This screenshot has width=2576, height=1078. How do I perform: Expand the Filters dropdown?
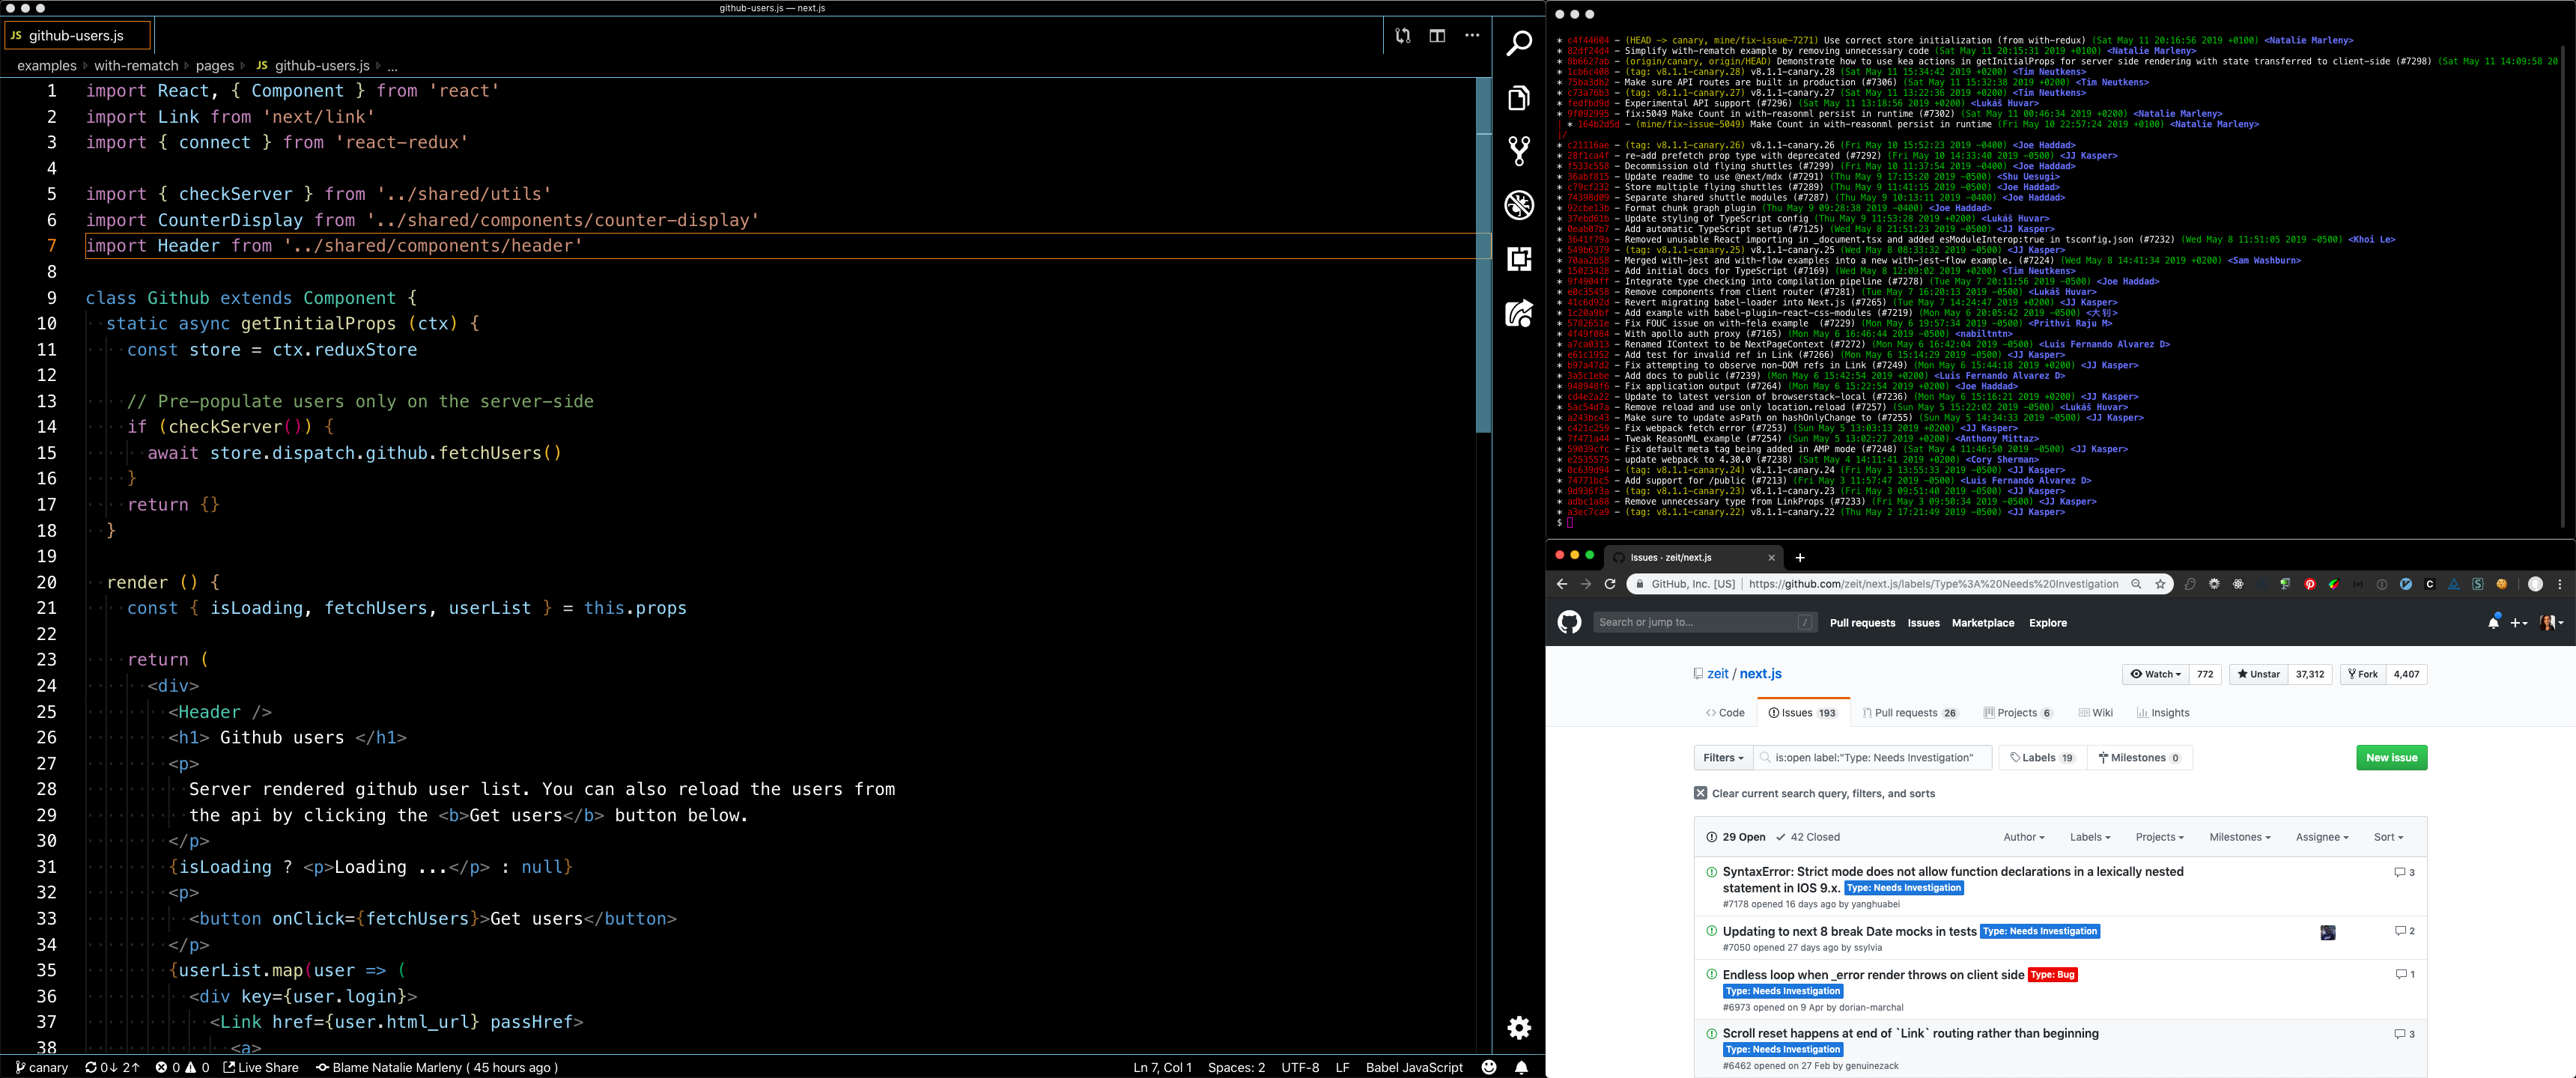point(1723,758)
